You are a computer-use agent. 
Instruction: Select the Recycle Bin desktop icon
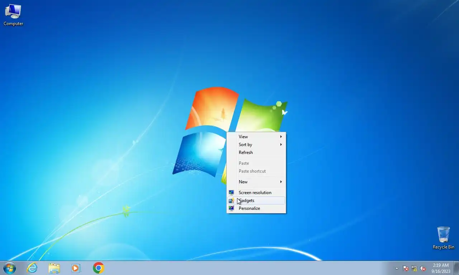443,238
